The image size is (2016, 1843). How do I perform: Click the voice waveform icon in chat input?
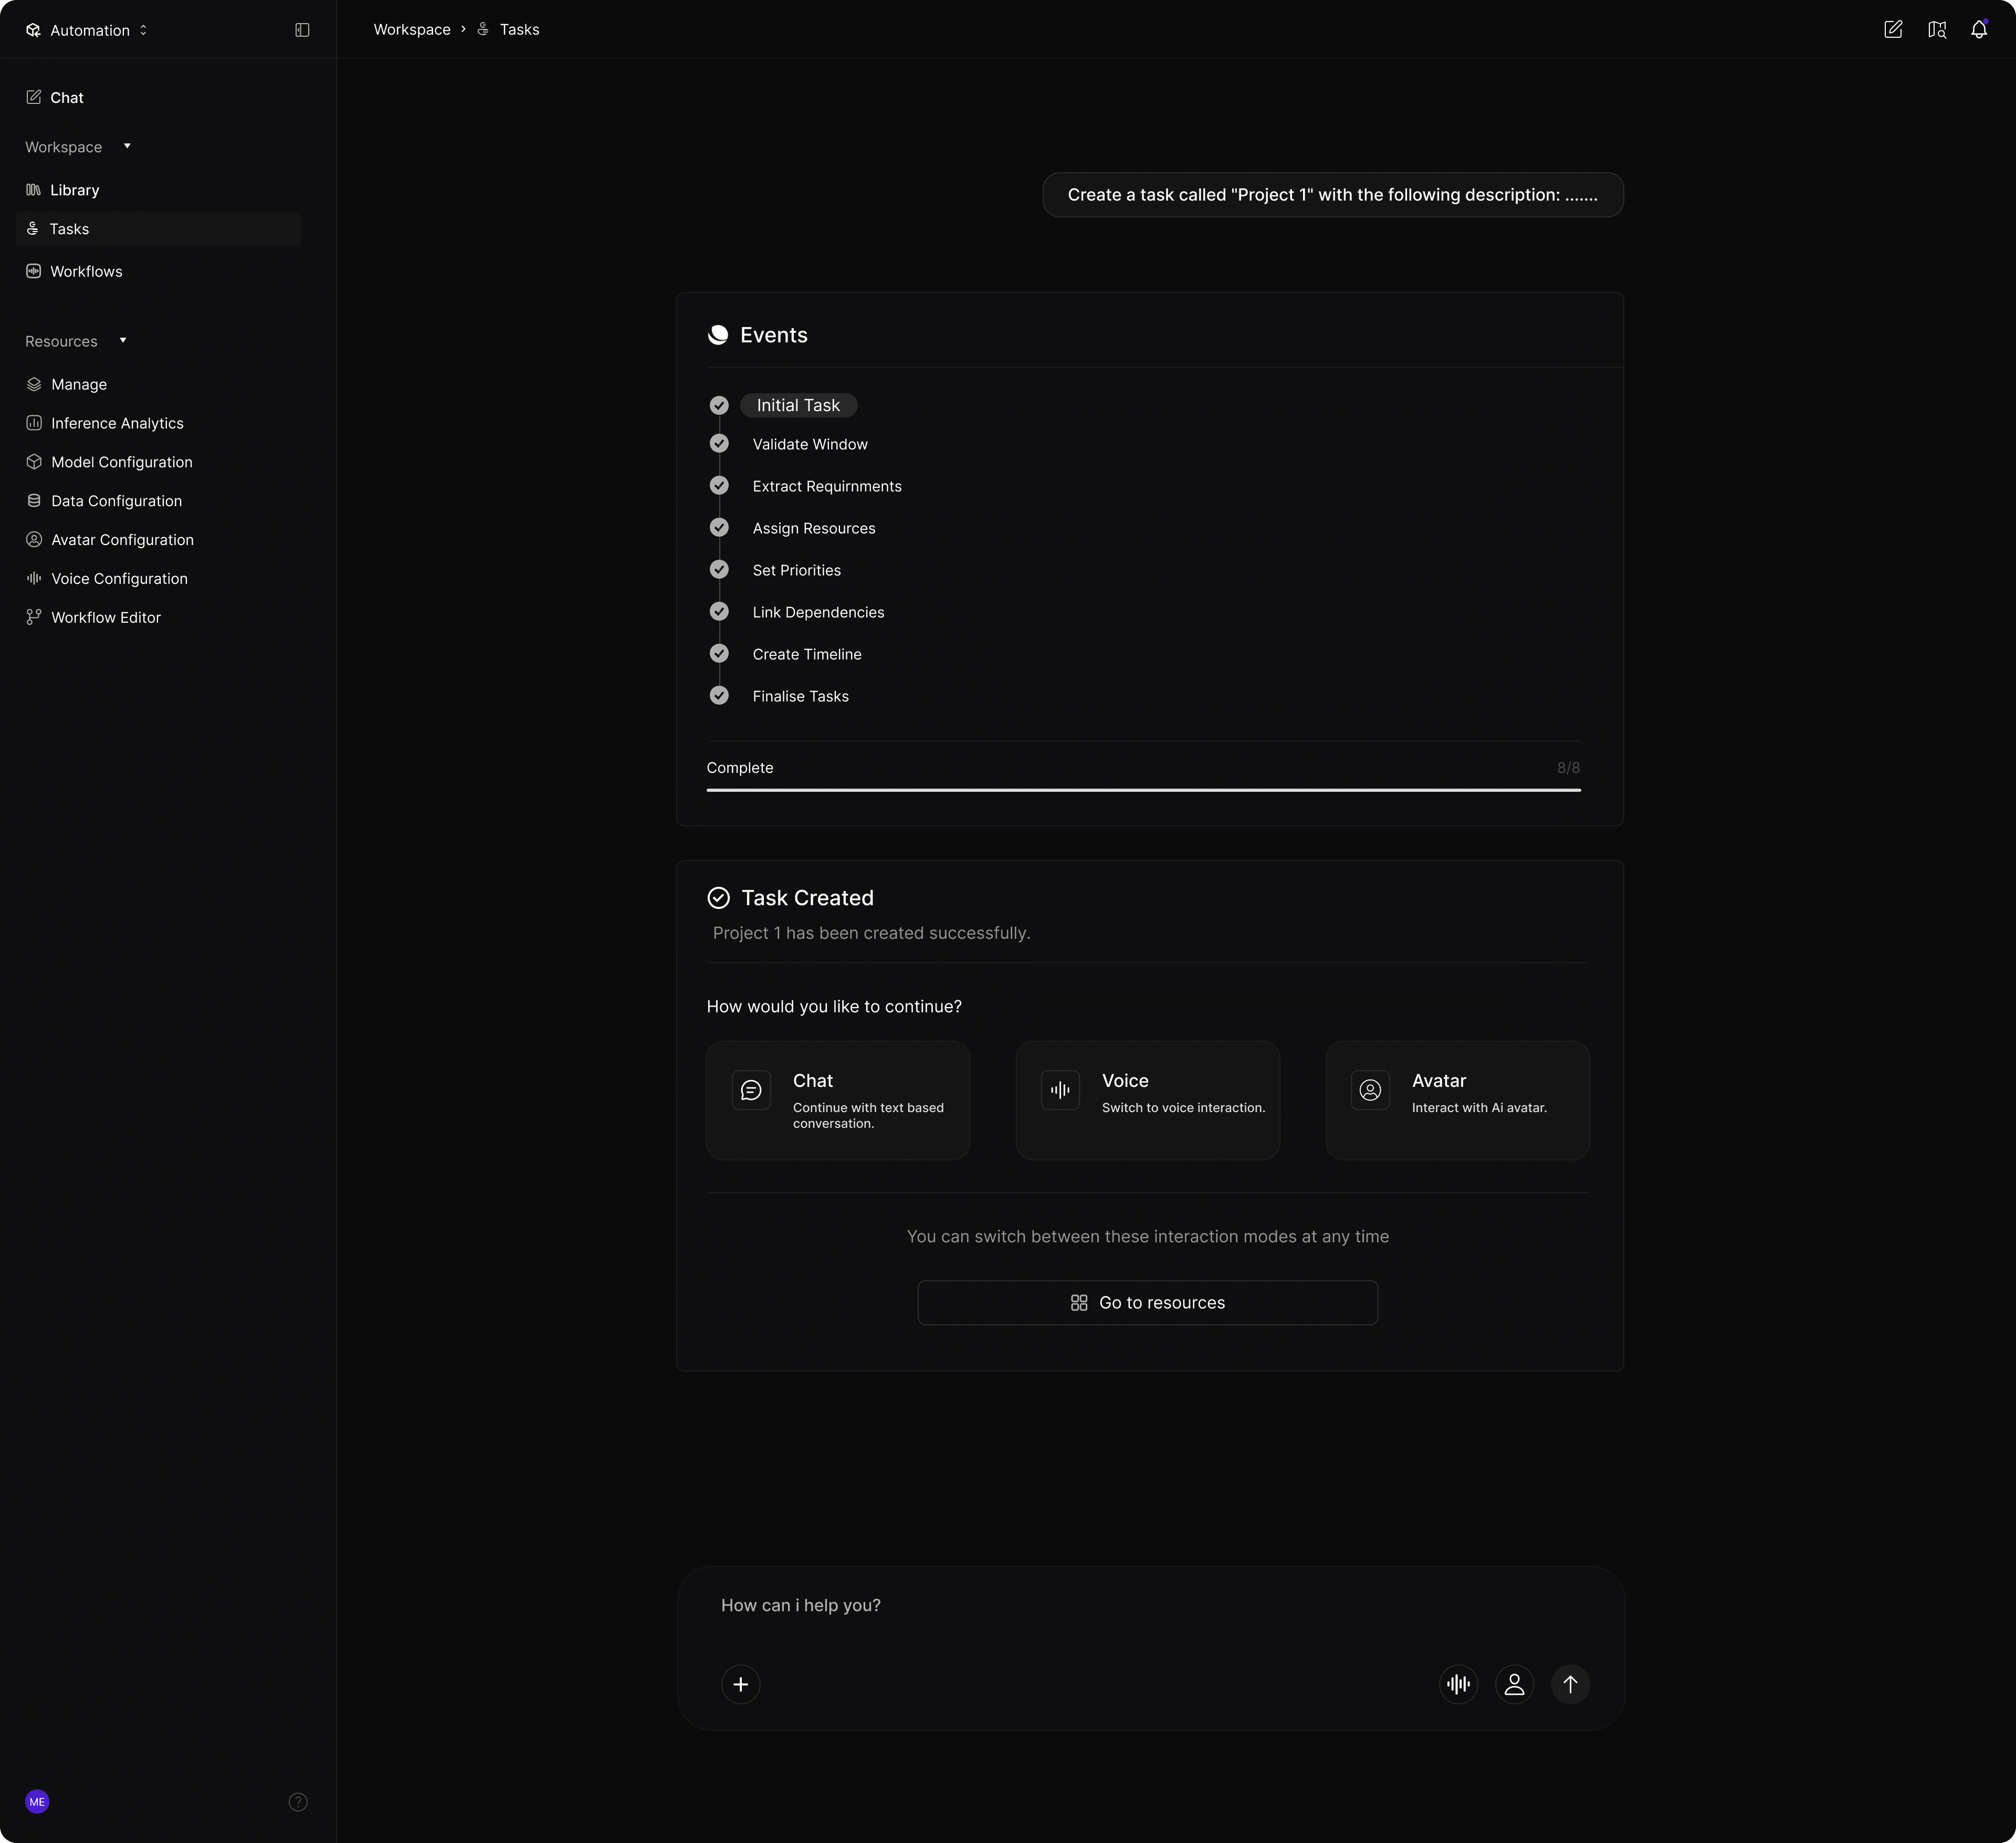coord(1458,1684)
